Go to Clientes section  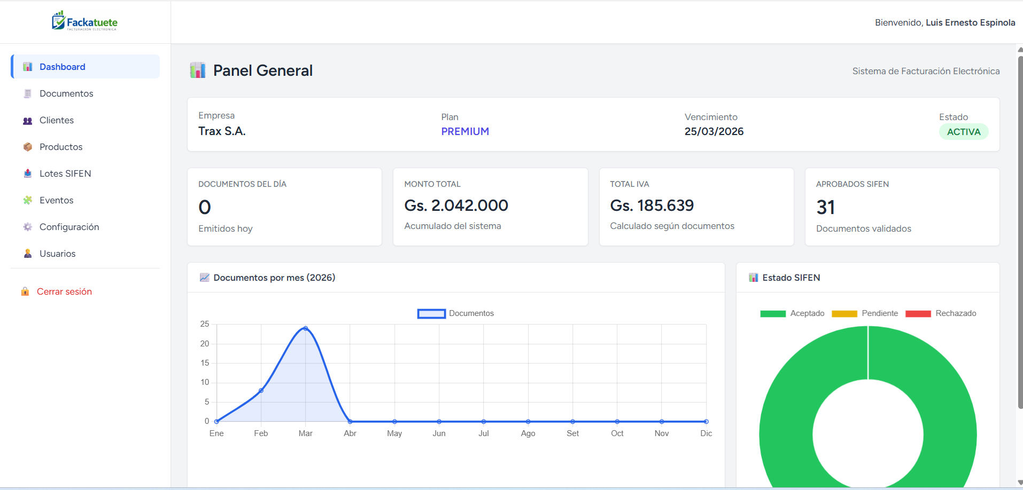coord(57,120)
